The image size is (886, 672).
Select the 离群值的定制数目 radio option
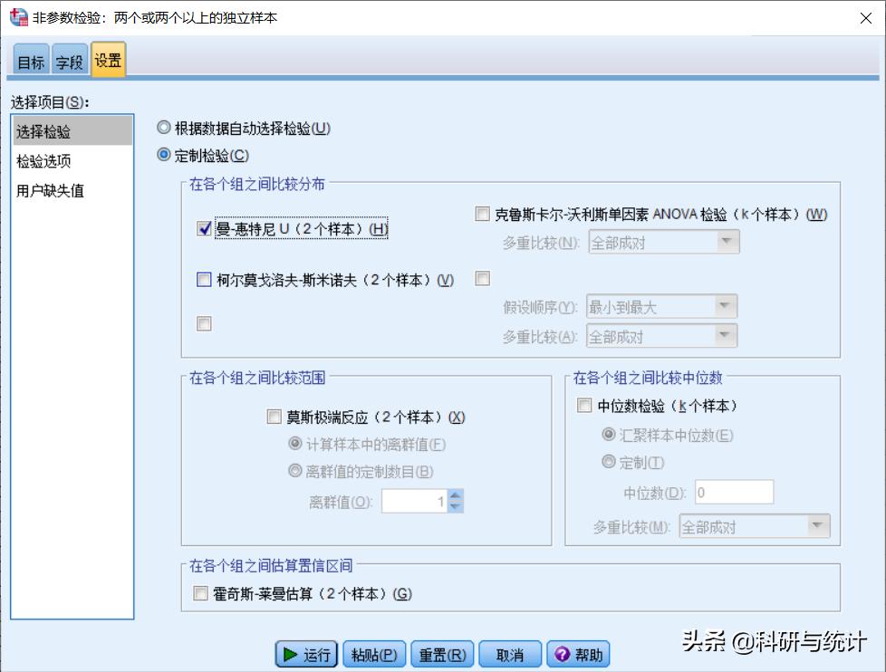click(x=294, y=464)
